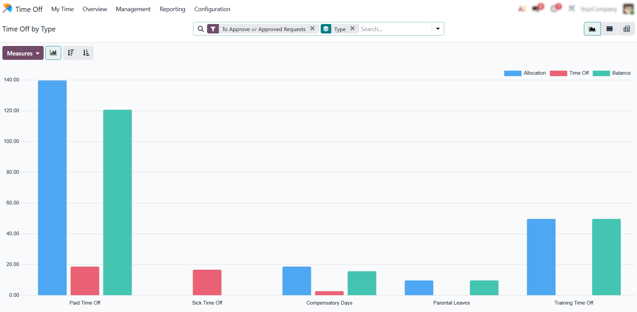The width and height of the screenshot is (637, 312).
Task: Expand the Measures dropdown
Action: tap(23, 53)
